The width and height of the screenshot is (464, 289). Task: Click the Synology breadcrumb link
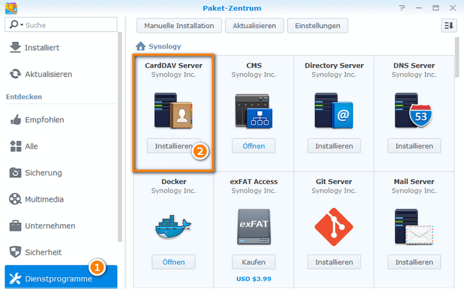point(165,46)
